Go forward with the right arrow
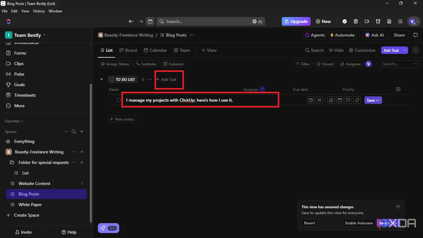 coord(141,21)
